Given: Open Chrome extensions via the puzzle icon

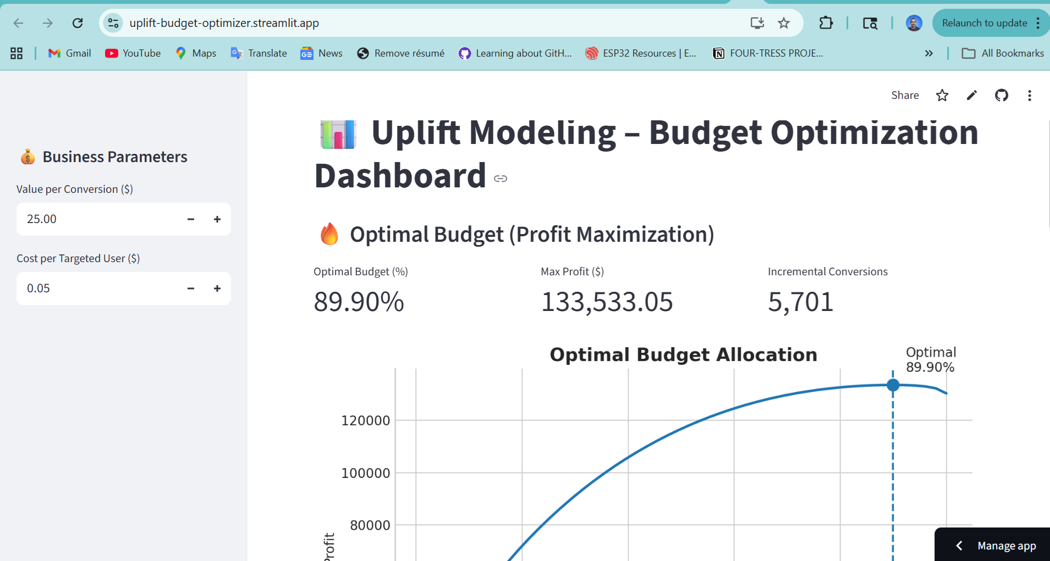Looking at the screenshot, I should pyautogui.click(x=826, y=23).
